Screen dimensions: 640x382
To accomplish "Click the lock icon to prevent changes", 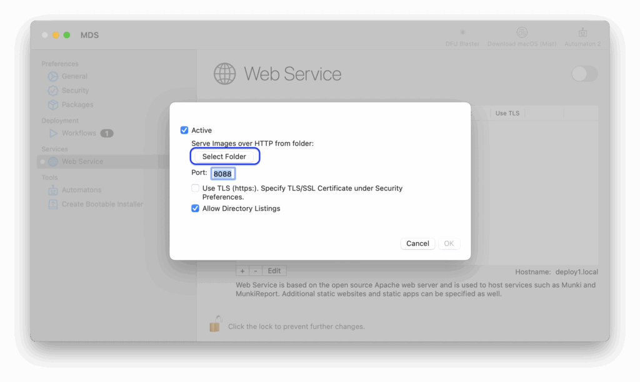I will pos(216,324).
